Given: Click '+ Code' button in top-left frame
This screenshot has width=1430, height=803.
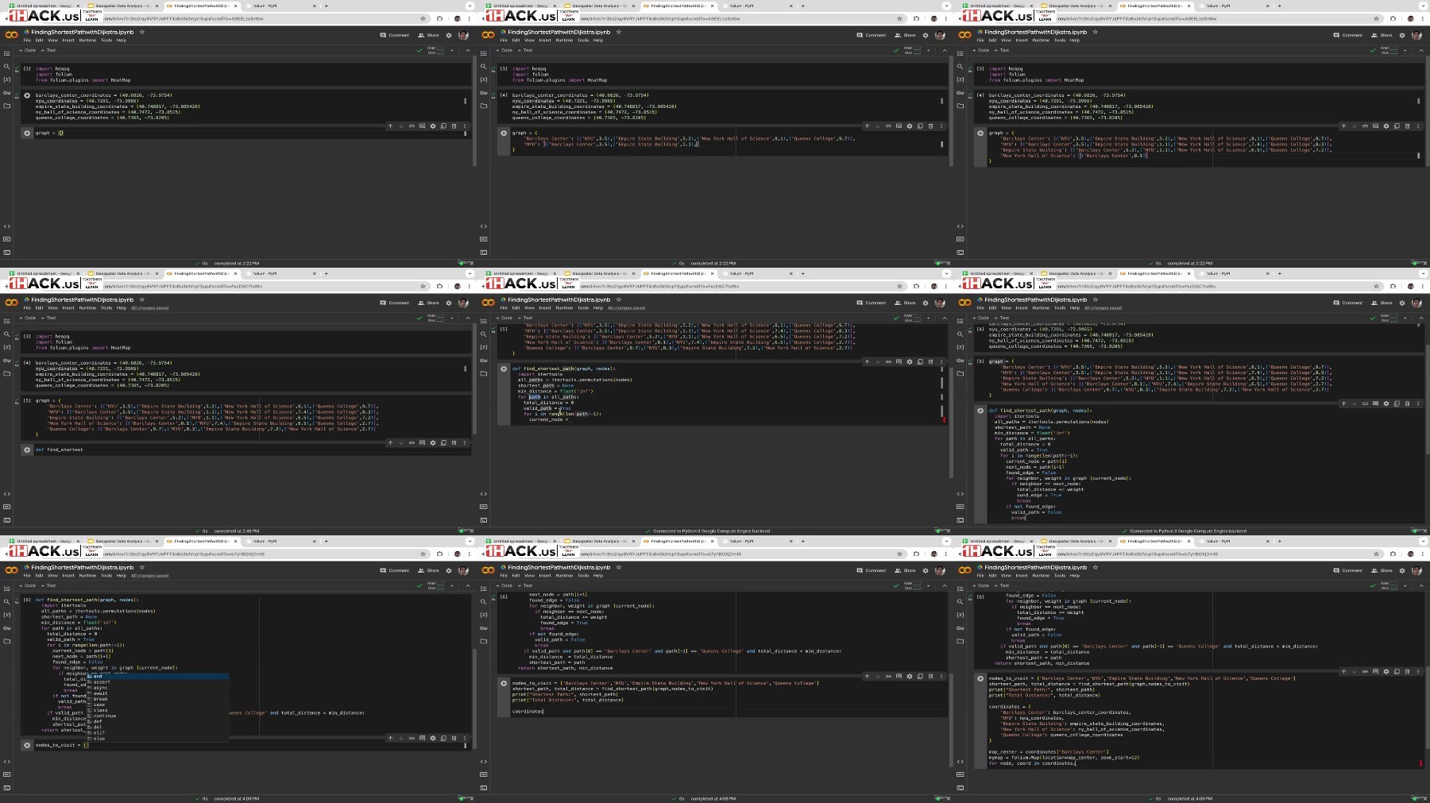Looking at the screenshot, I should [x=29, y=50].
